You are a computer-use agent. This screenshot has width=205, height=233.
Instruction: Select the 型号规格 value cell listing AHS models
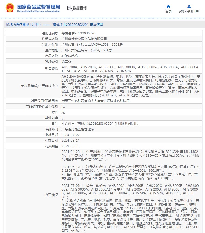click(x=131, y=69)
